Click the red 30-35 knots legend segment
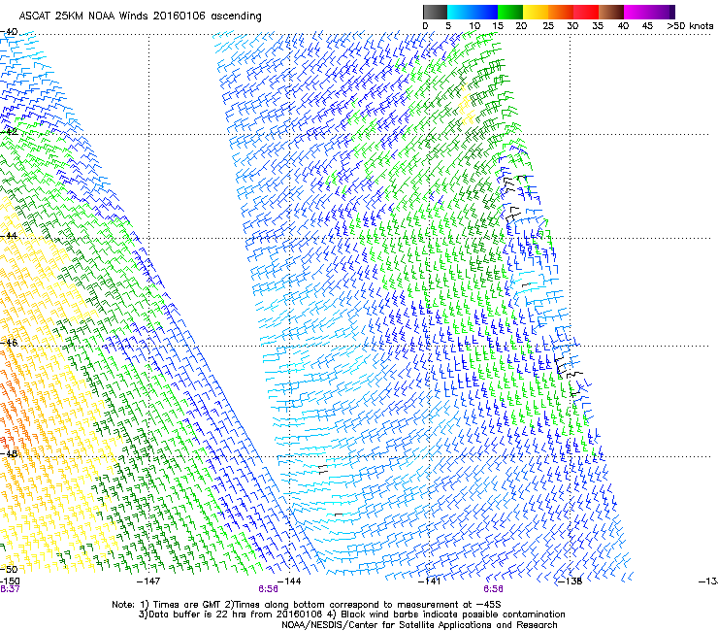The height and width of the screenshot is (631, 718). click(x=586, y=12)
